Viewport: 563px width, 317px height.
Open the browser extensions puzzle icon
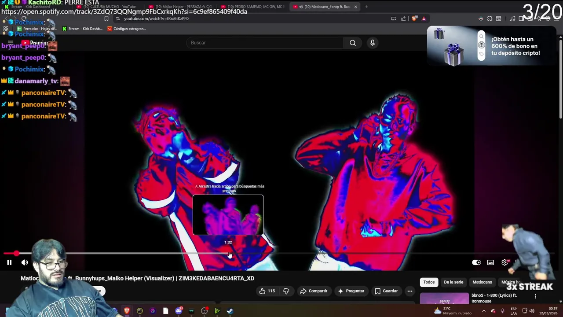[490, 18]
